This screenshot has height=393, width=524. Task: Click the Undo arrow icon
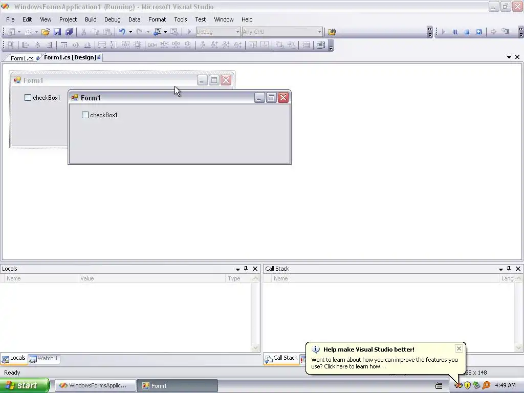[122, 32]
